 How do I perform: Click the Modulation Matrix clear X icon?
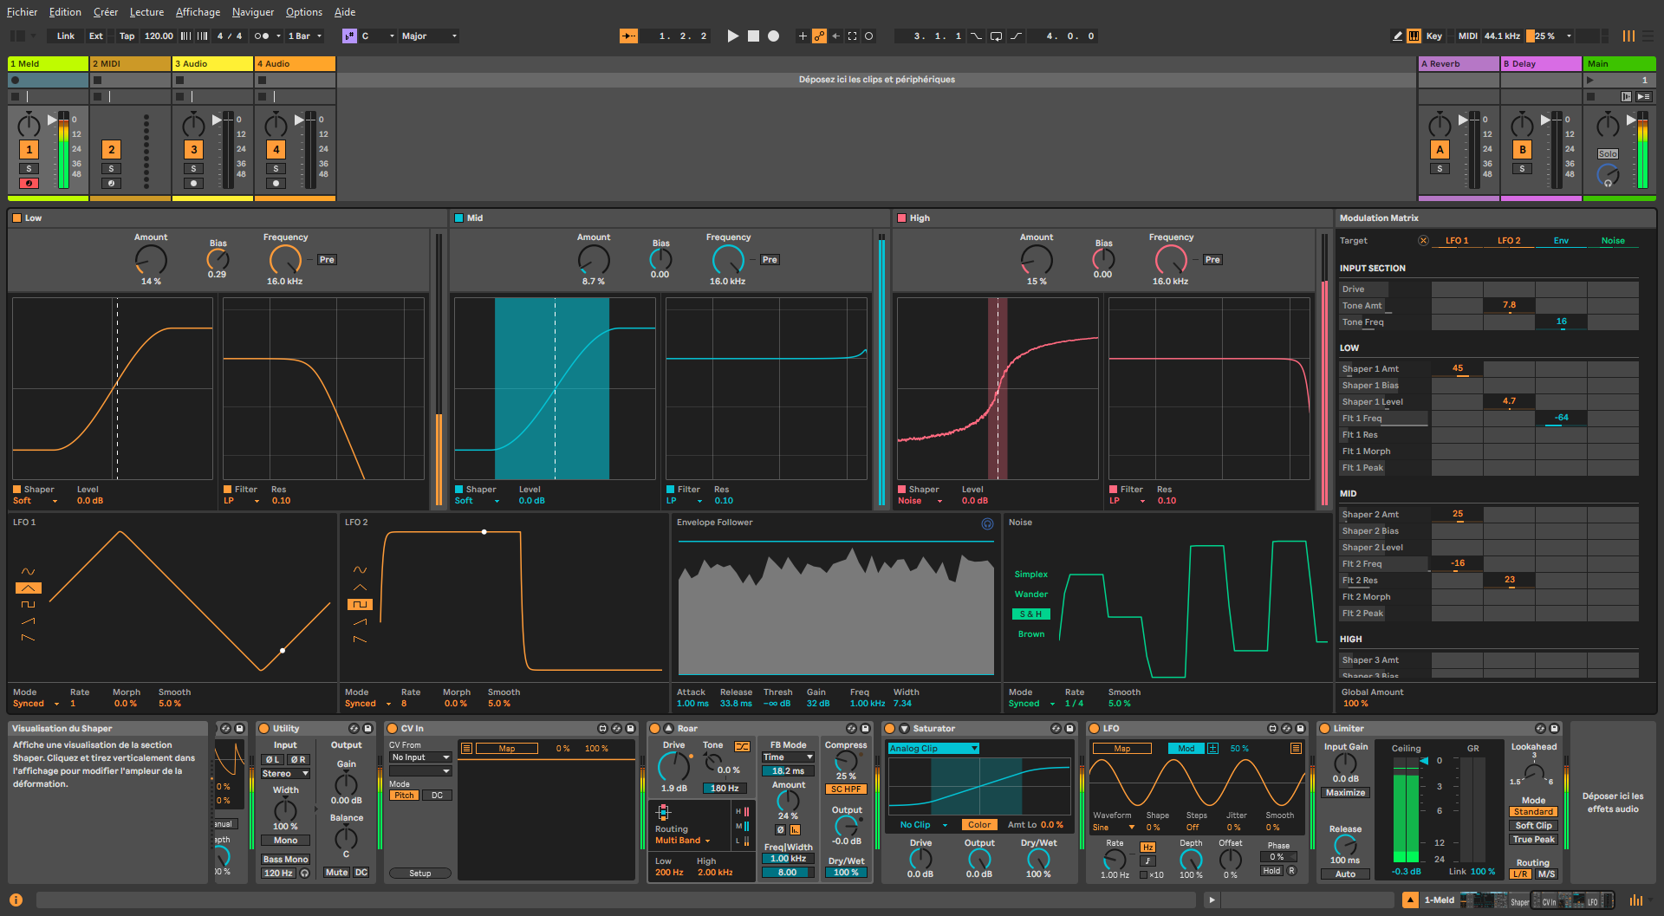pyautogui.click(x=1423, y=241)
